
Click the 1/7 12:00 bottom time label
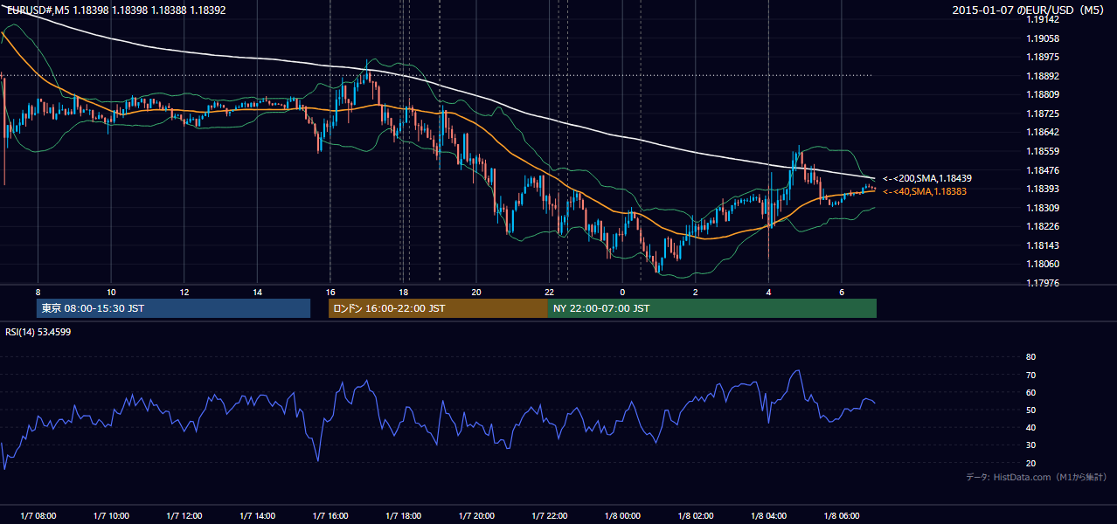coord(184,516)
